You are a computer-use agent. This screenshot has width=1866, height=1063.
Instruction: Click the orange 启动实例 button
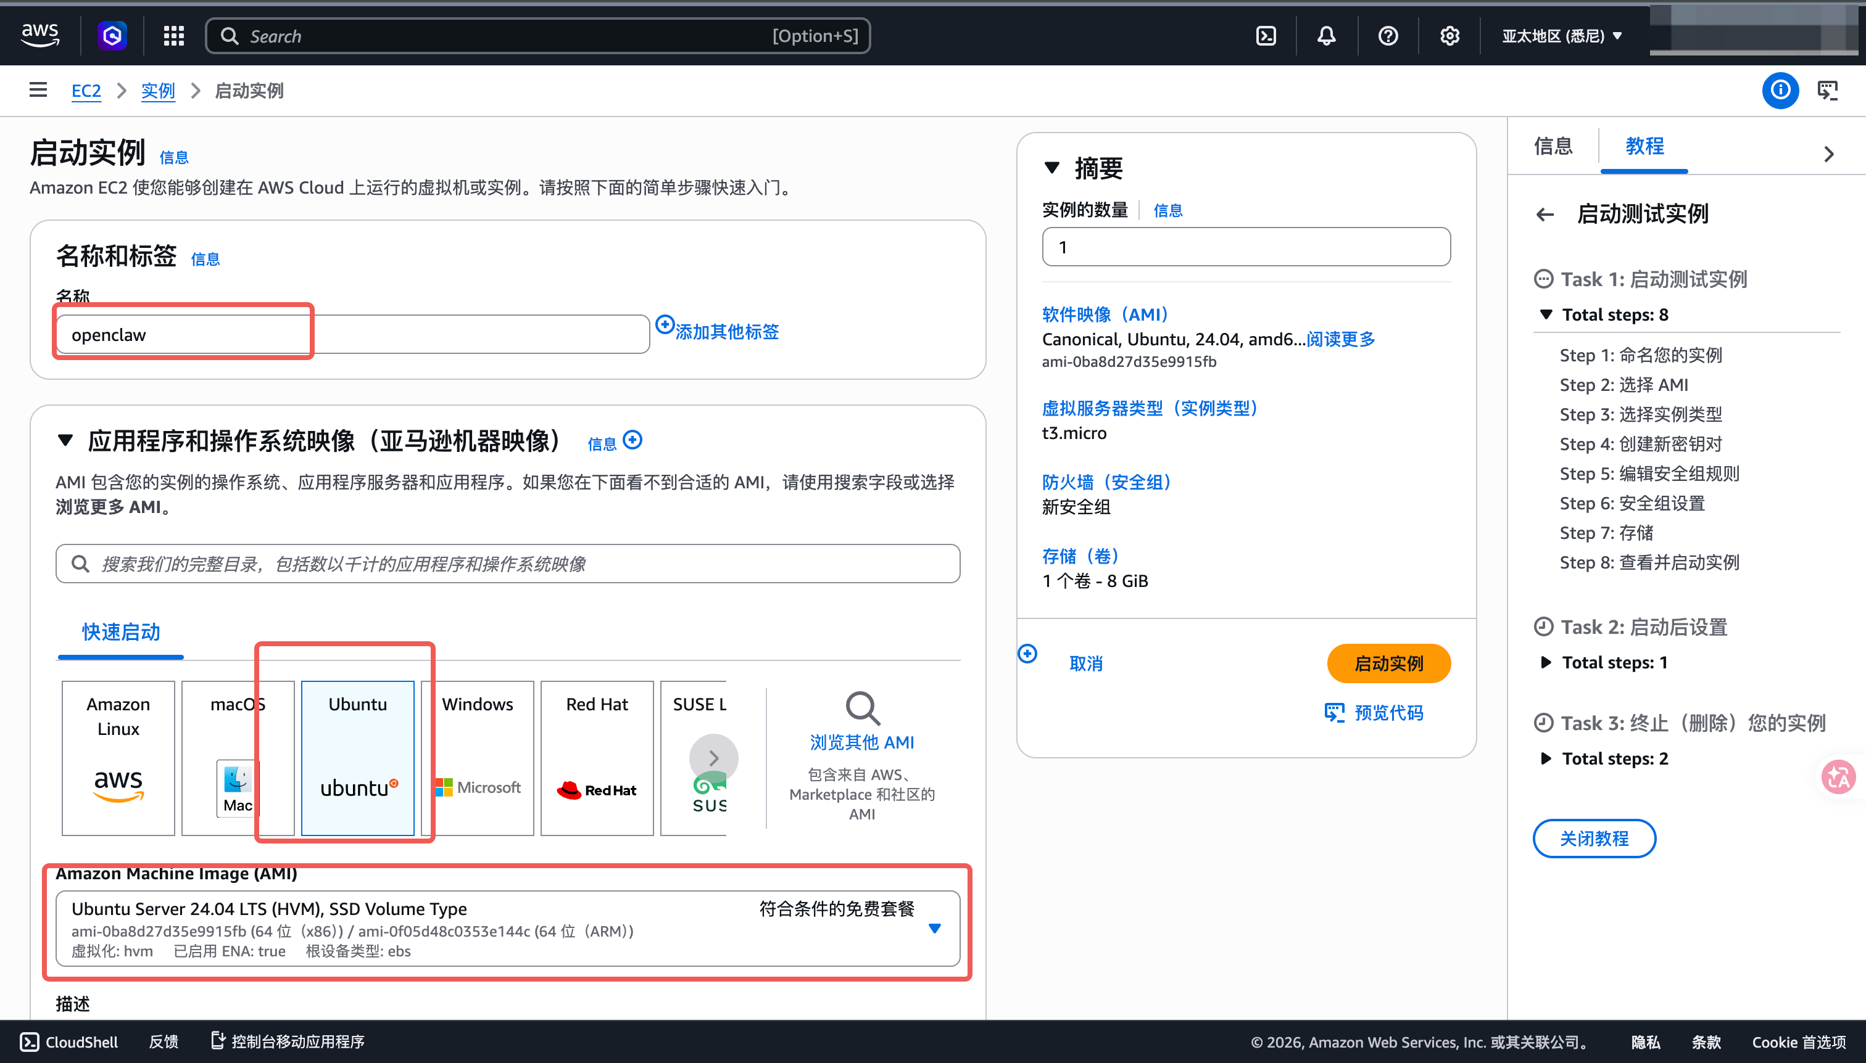pos(1388,663)
